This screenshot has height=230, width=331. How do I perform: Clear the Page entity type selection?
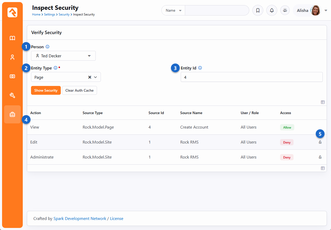click(90, 77)
